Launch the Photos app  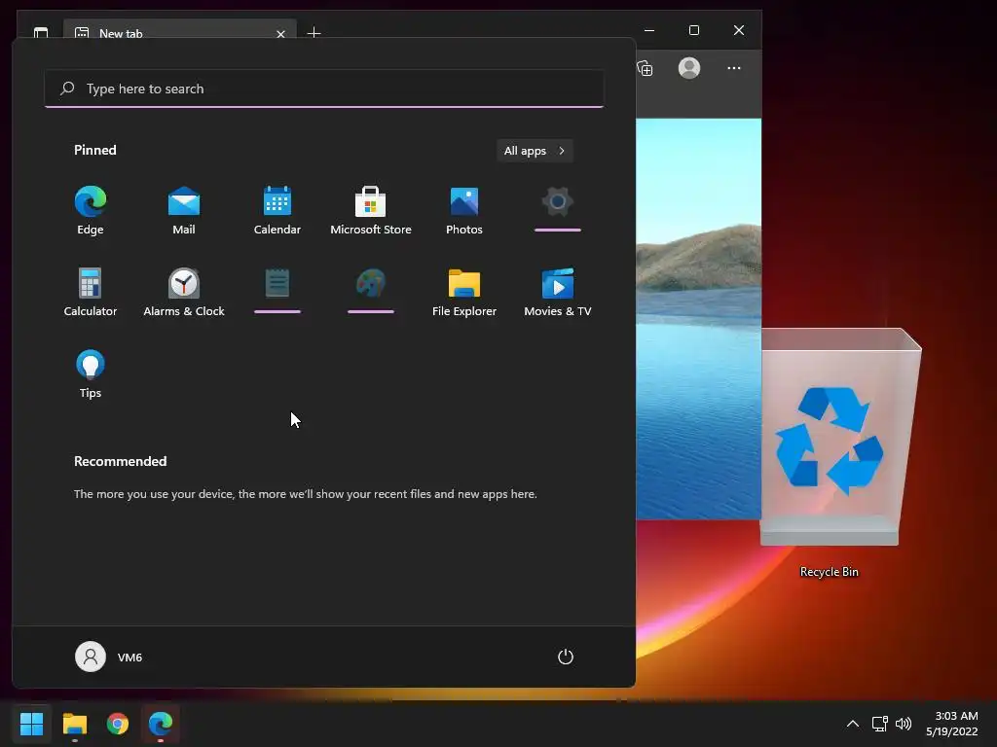[464, 211]
